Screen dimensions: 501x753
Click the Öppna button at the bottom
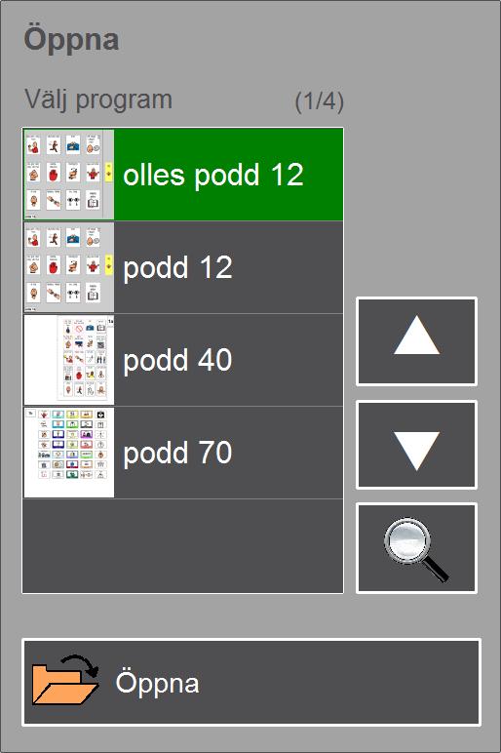pyautogui.click(x=250, y=682)
